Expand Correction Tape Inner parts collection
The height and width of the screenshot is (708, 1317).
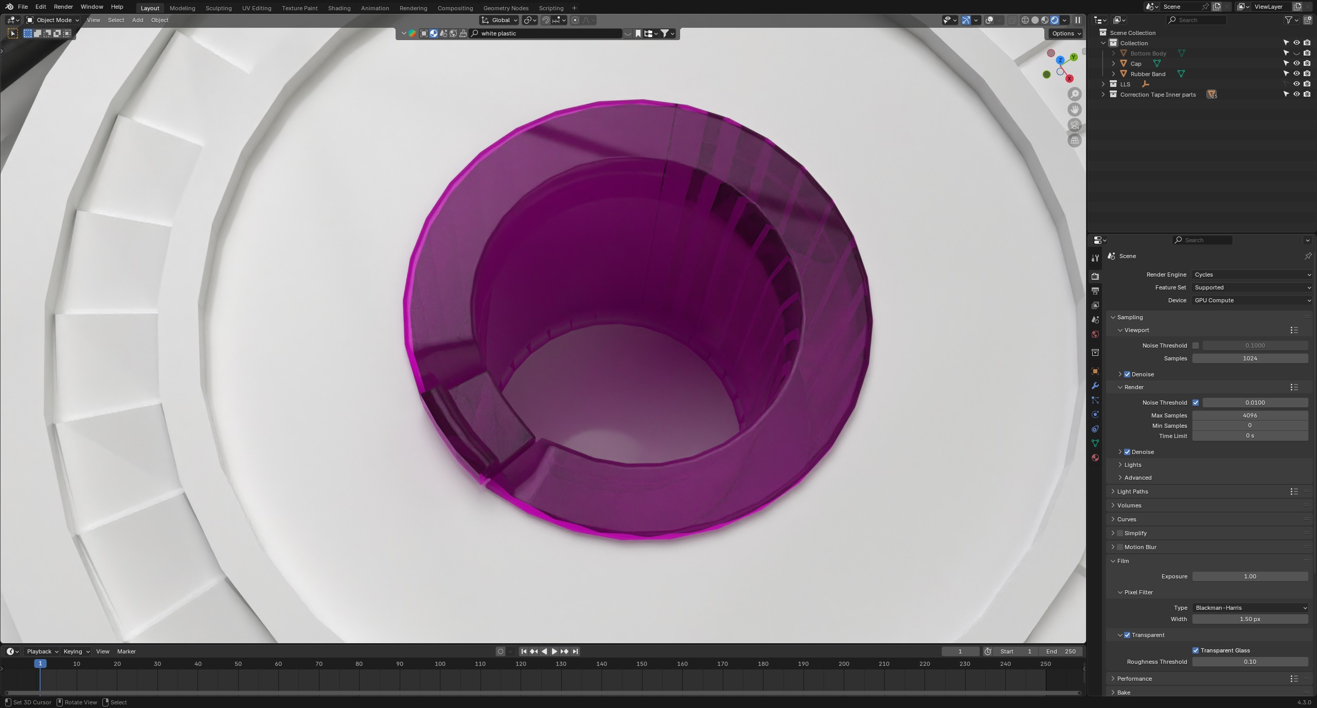click(1103, 95)
